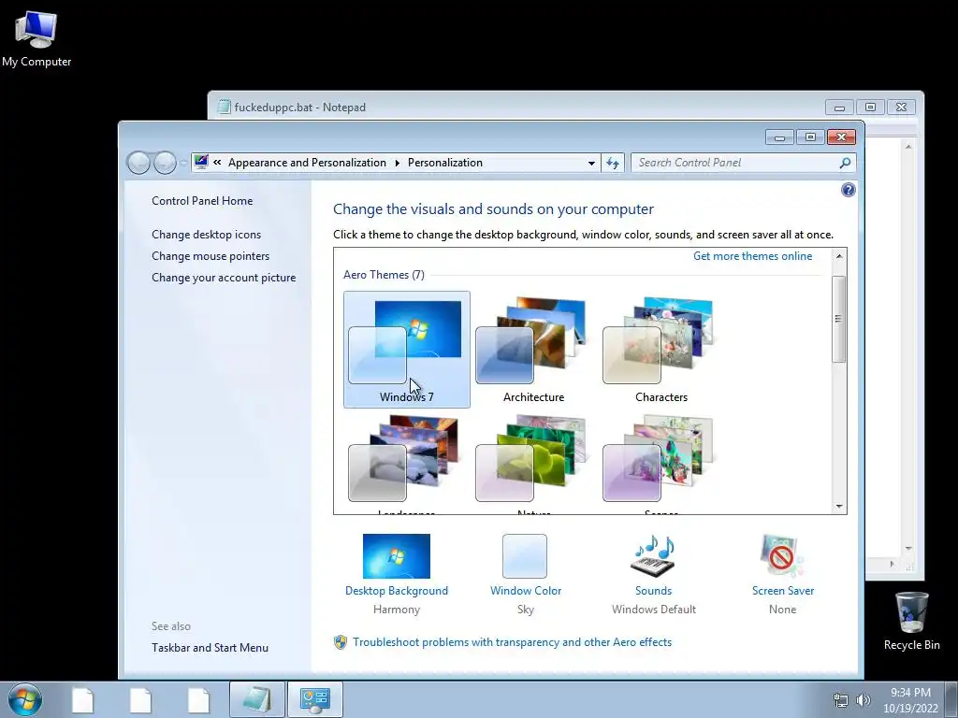
Task: Open the volume speaker tray icon
Action: point(864,700)
